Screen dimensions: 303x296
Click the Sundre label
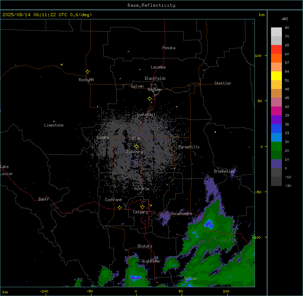[x=103, y=137]
